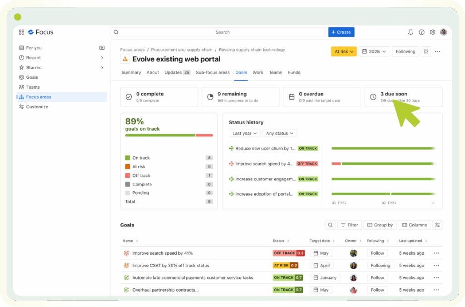Open the Filter button for goals
This screenshot has height=307, width=465.
(x=349, y=225)
